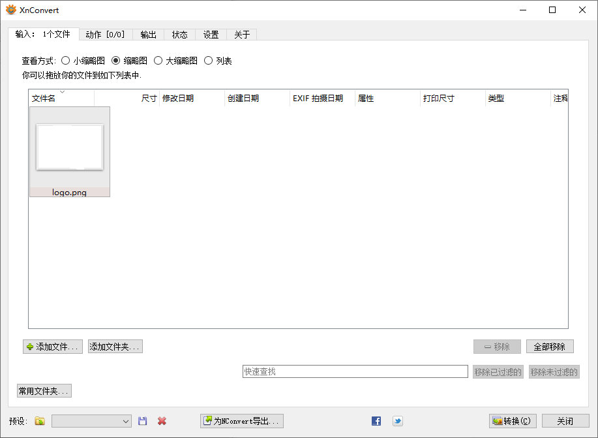598x438 pixels.
Task: Open the 输出 output tab
Action: click(x=148, y=35)
